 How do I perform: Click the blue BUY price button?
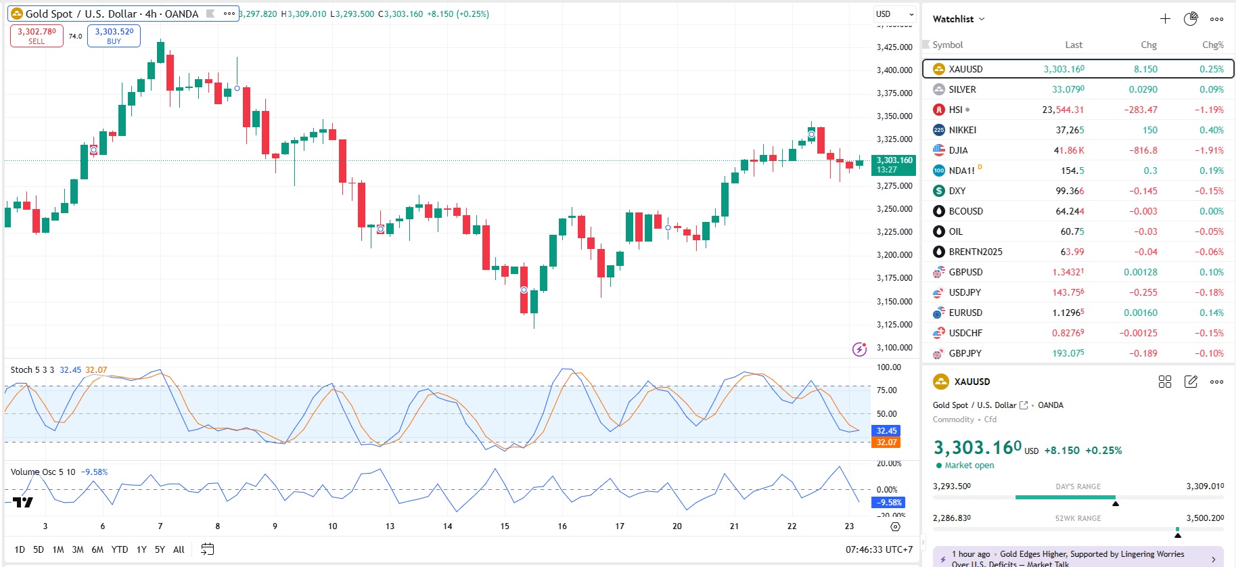(x=114, y=36)
